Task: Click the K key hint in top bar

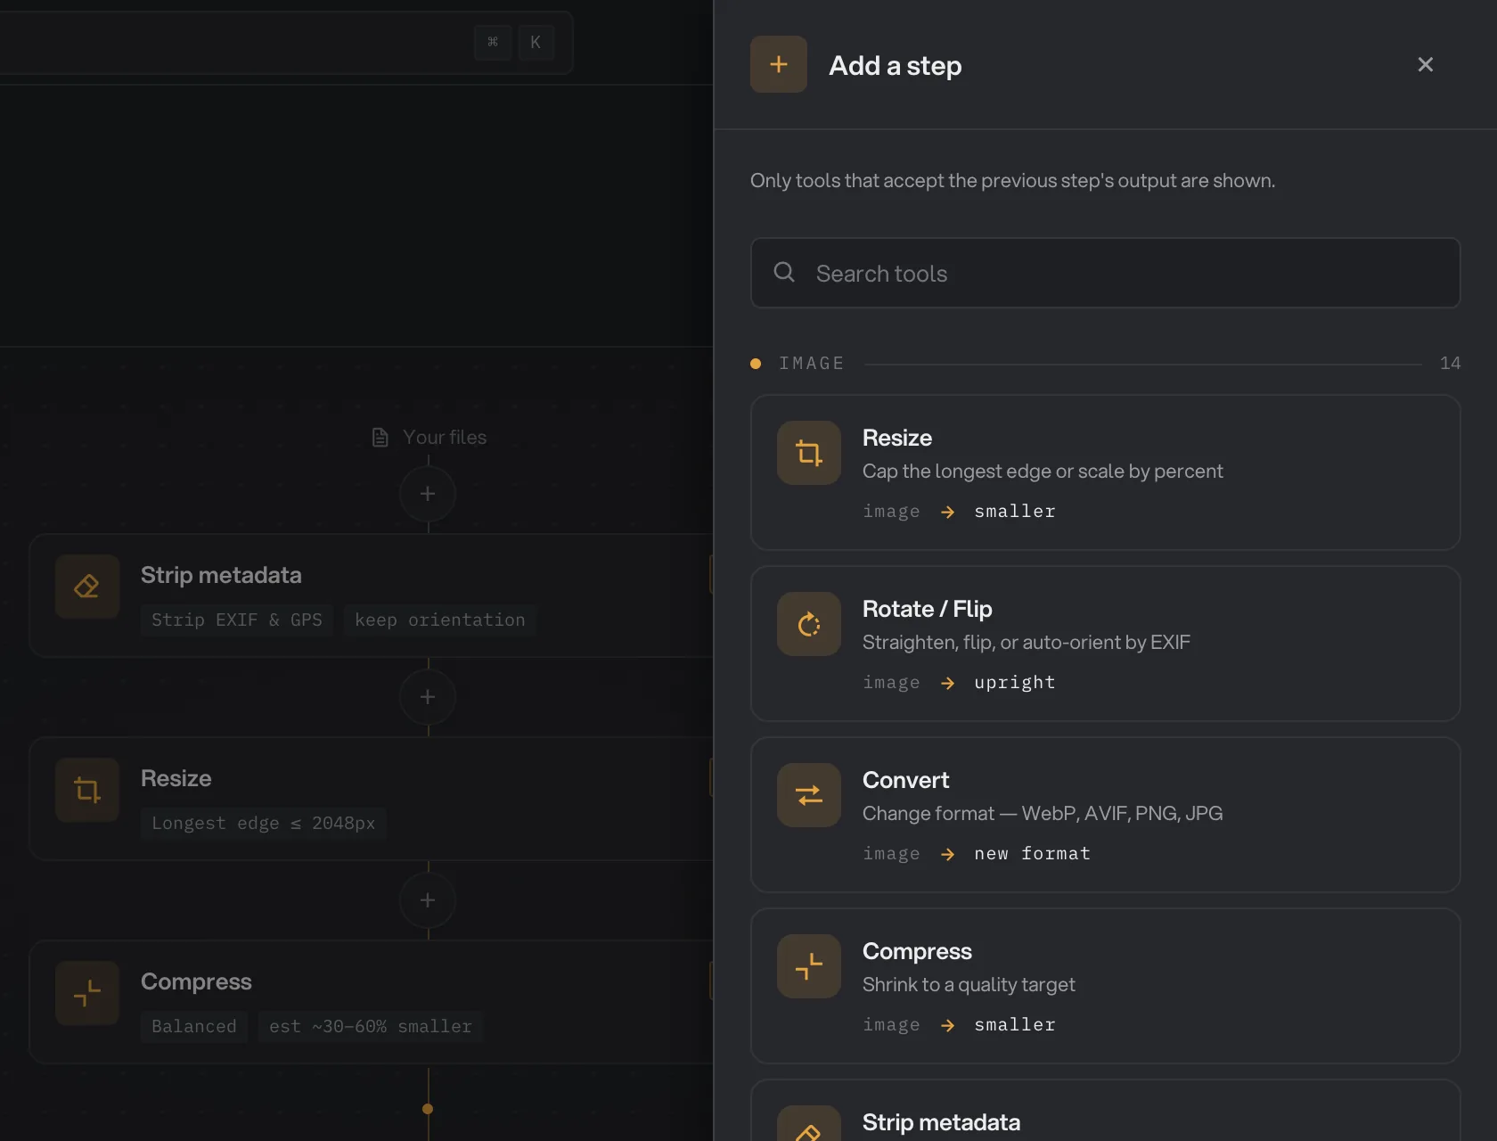Action: [536, 42]
